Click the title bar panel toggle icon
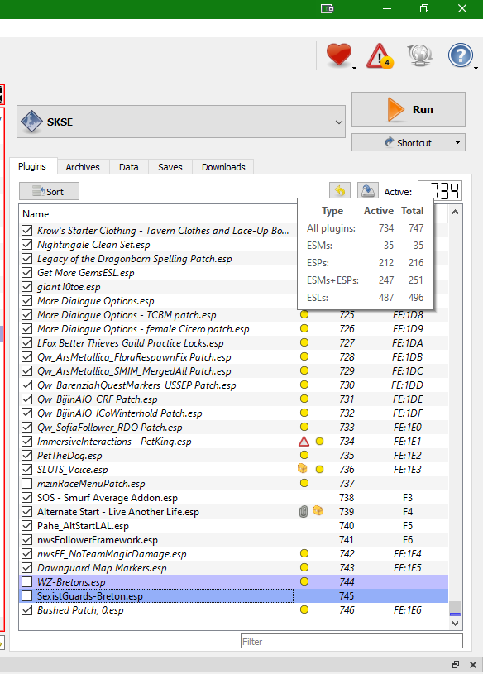483x674 pixels. click(328, 8)
